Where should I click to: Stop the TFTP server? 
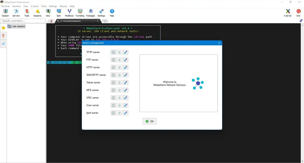119,52
